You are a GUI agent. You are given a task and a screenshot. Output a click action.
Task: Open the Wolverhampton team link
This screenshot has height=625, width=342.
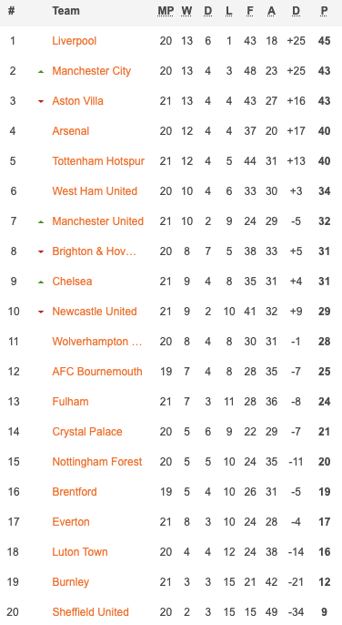click(97, 342)
